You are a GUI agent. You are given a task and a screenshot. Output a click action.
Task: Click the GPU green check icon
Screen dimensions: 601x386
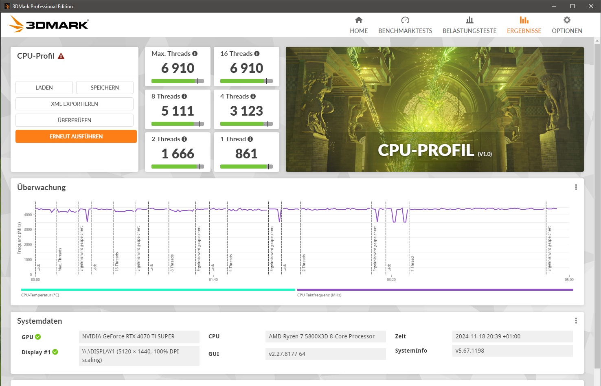pyautogui.click(x=38, y=337)
